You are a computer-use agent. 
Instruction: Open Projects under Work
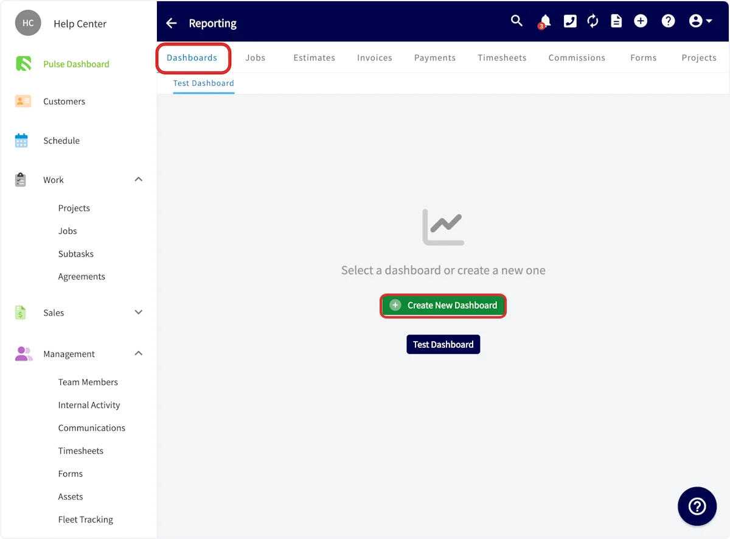[x=74, y=208]
